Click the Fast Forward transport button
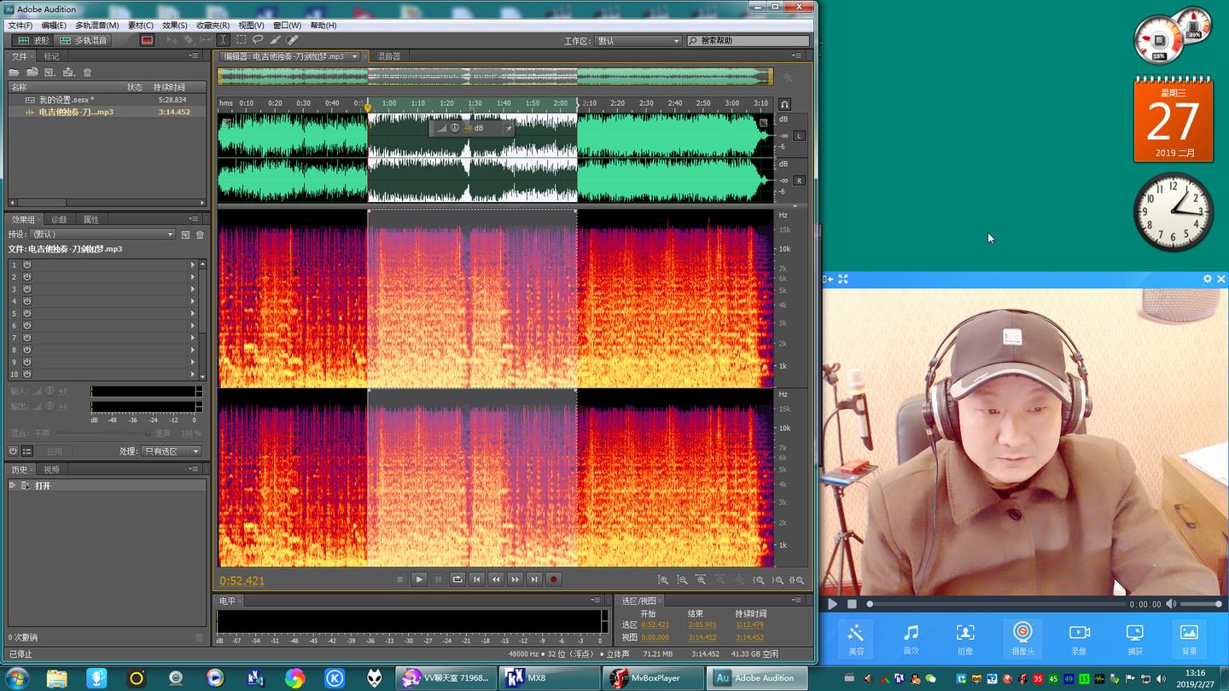 [515, 579]
